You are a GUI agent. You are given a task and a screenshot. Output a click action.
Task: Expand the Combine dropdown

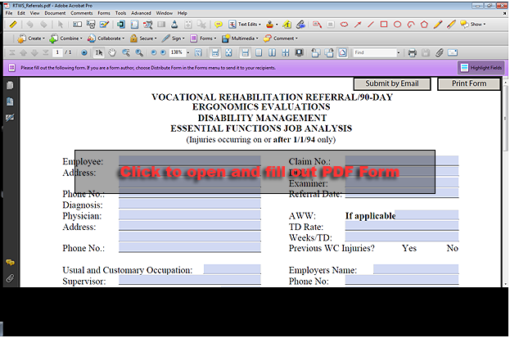[x=66, y=38]
